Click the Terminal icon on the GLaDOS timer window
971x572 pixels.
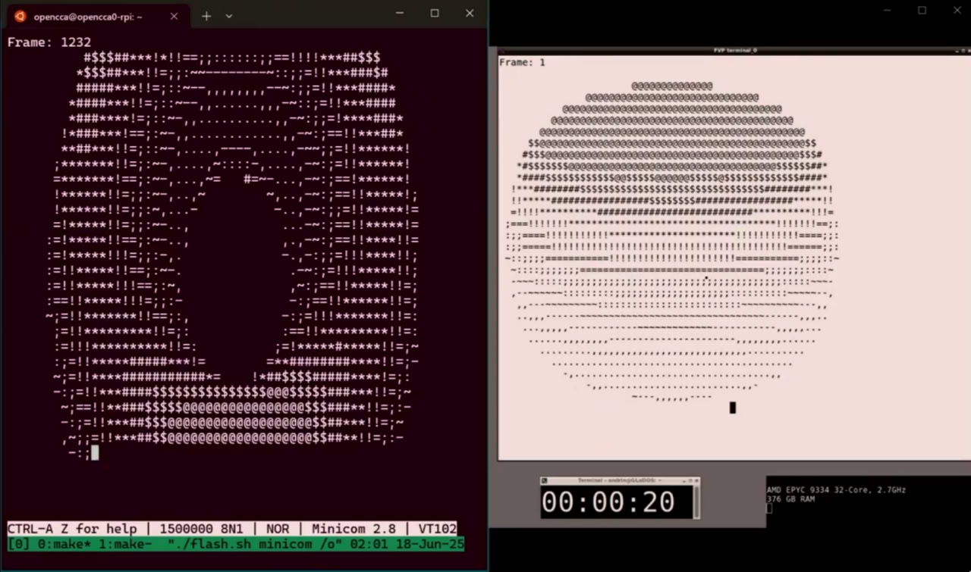click(545, 480)
